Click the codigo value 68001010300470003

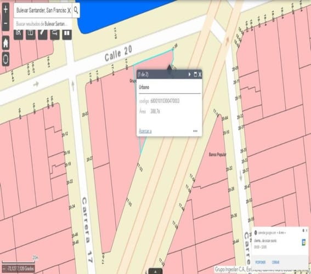point(165,101)
